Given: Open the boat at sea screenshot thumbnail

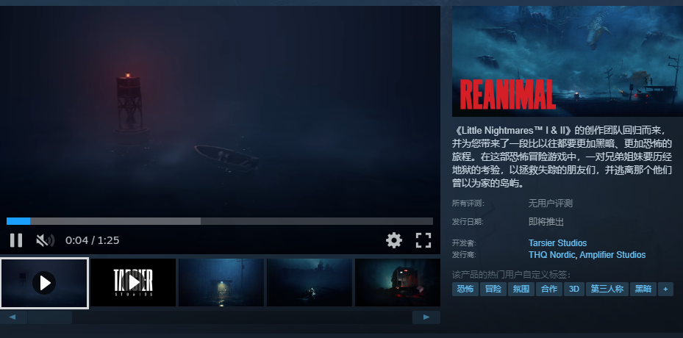Looking at the screenshot, I should tap(310, 283).
